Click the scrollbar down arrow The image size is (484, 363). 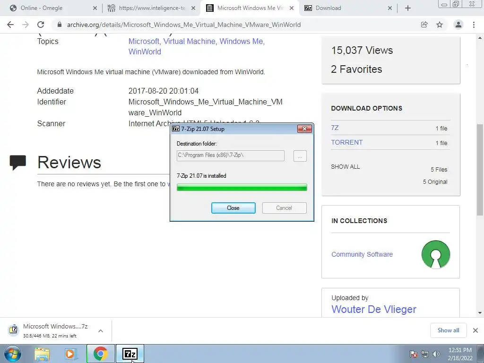480,313
